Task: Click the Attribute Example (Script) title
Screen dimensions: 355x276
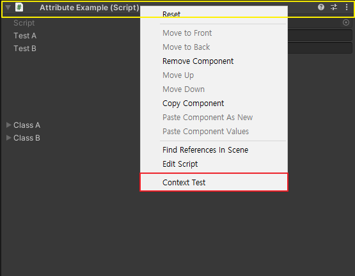Action: click(90, 8)
